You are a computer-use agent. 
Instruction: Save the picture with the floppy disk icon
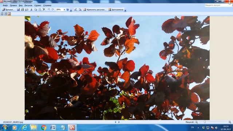[18, 10]
